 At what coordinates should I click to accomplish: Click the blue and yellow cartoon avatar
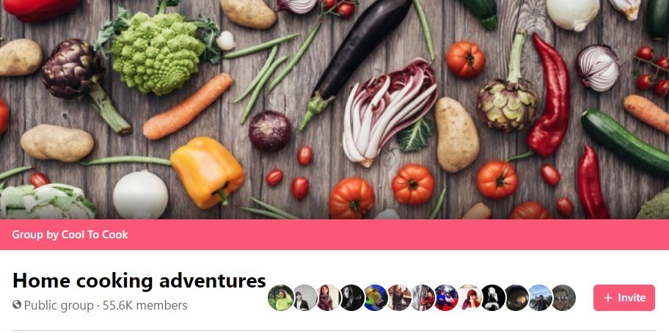point(376,298)
